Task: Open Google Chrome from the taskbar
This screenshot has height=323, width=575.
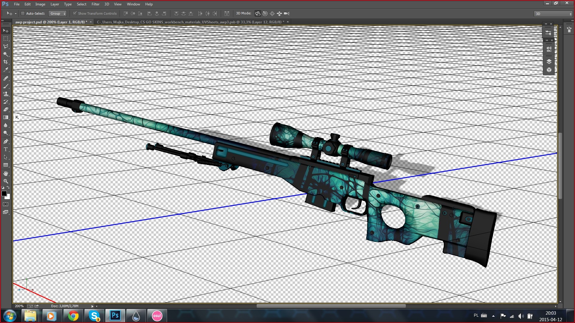Action: (73, 316)
